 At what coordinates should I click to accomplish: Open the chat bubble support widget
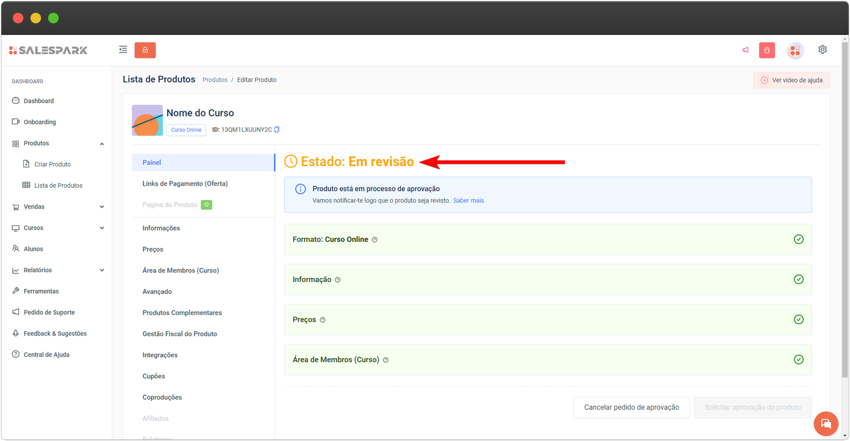(x=826, y=423)
